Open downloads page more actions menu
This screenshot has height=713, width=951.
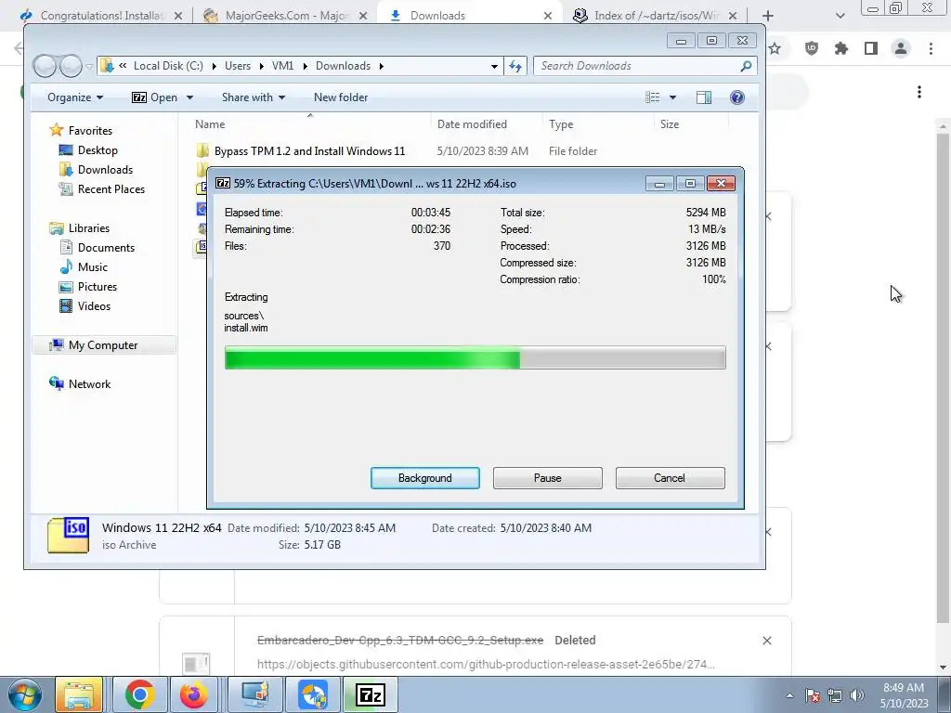919,92
